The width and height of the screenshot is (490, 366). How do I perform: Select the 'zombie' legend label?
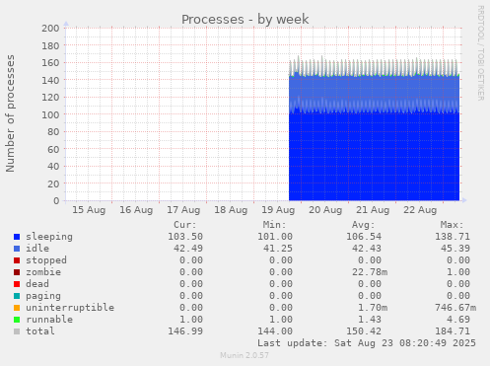[43, 272]
